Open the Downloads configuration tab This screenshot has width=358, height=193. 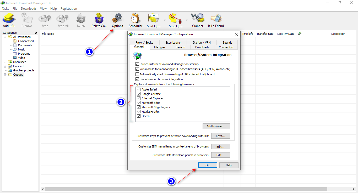pyautogui.click(x=202, y=47)
